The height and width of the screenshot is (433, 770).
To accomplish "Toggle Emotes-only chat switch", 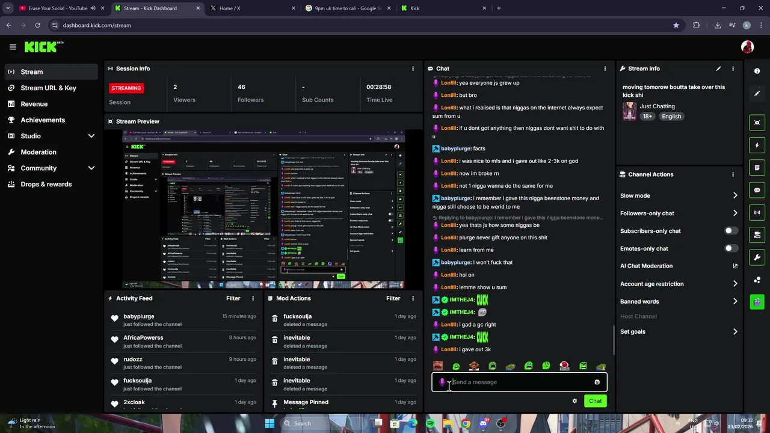I will (731, 248).
